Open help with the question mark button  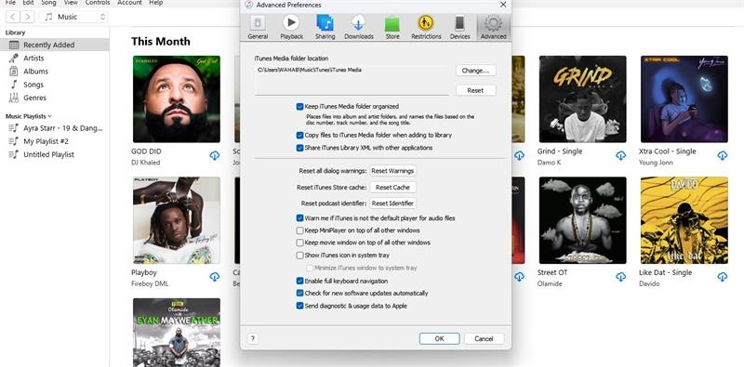(253, 338)
